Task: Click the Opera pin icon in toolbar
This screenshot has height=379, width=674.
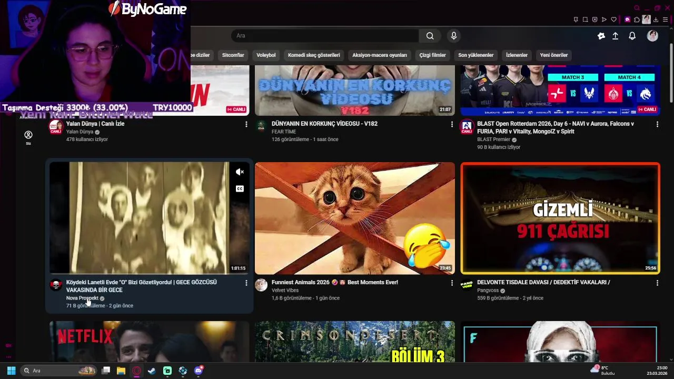Action: pyautogui.click(x=576, y=19)
